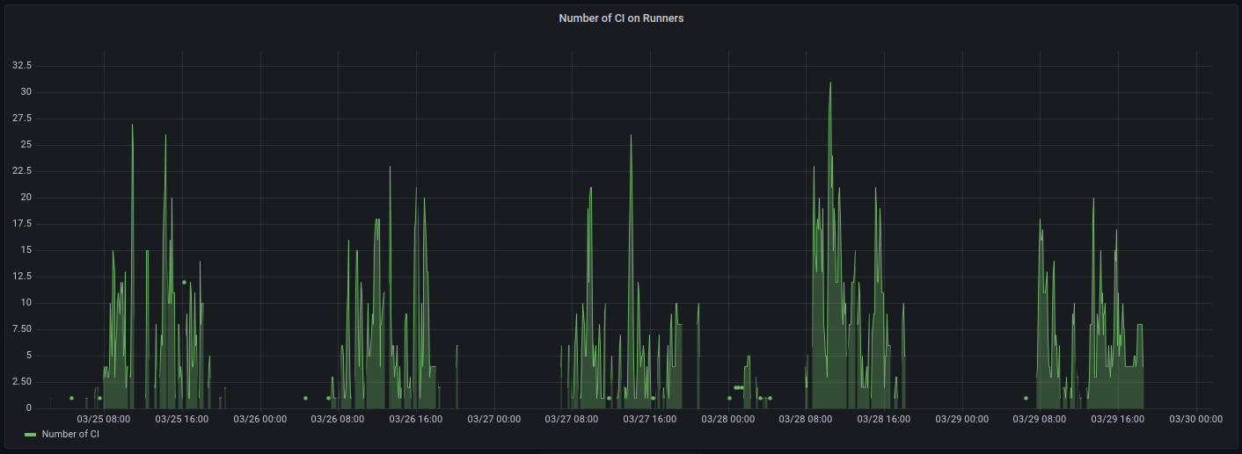Click the 27 peak on 03/25 morning
The height and width of the screenshot is (454, 1242).
click(132, 125)
